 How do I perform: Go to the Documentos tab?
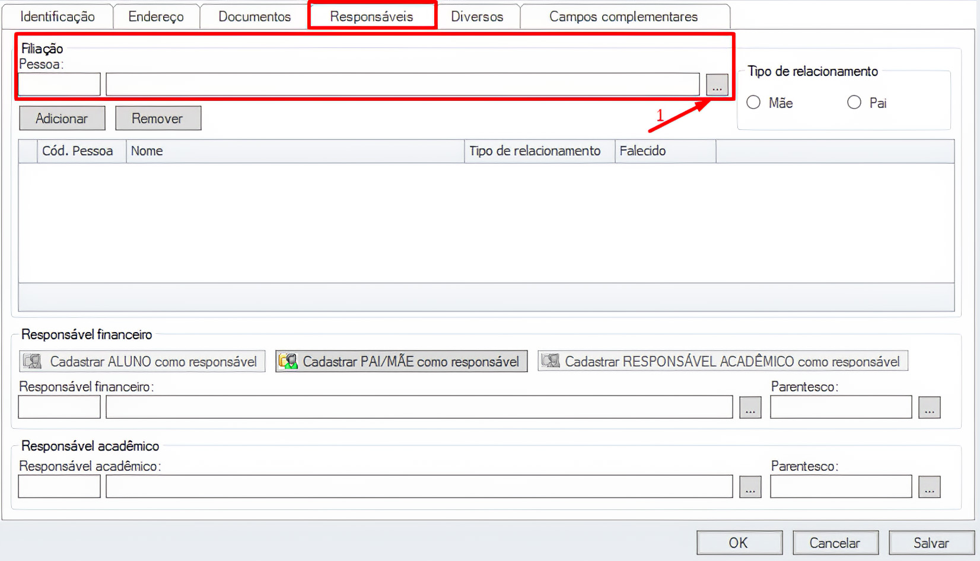click(254, 17)
